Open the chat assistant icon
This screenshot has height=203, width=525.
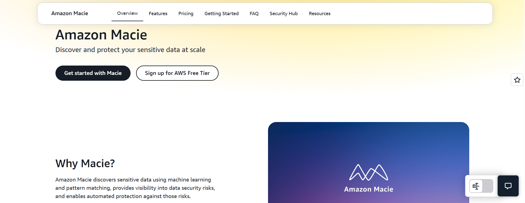[508, 186]
